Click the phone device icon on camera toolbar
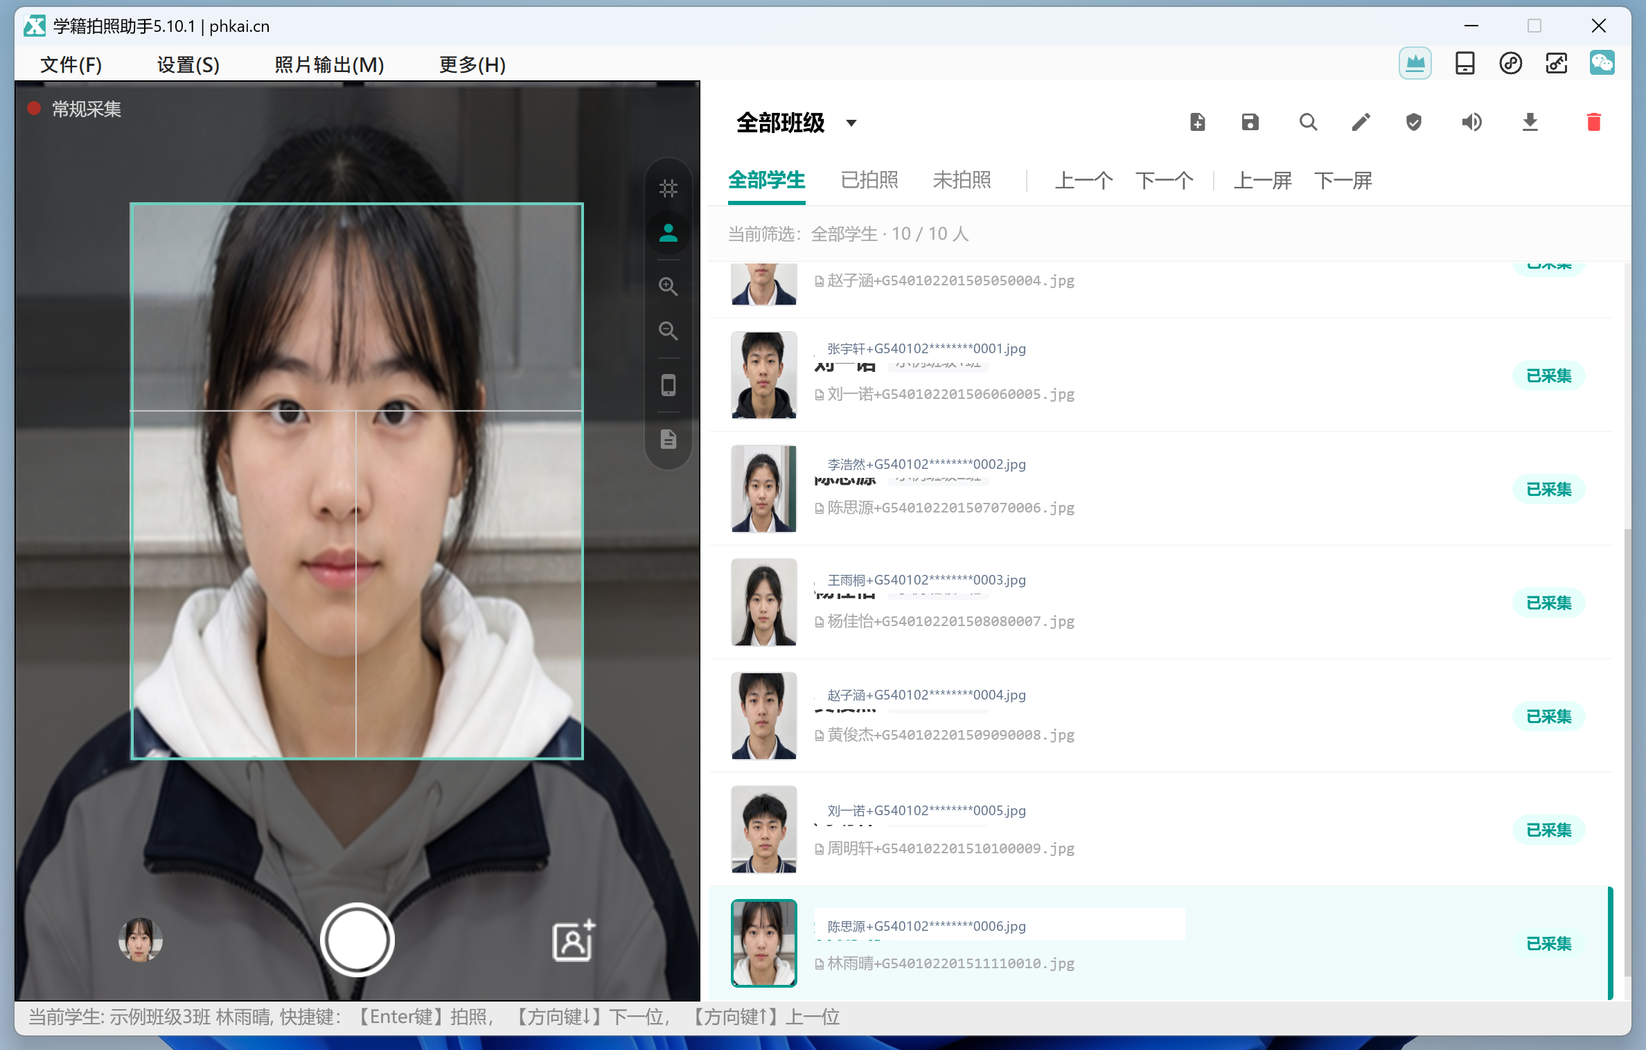Image resolution: width=1646 pixels, height=1050 pixels. [x=668, y=385]
